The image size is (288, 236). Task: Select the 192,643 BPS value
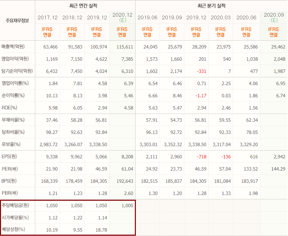click(x=125, y=181)
